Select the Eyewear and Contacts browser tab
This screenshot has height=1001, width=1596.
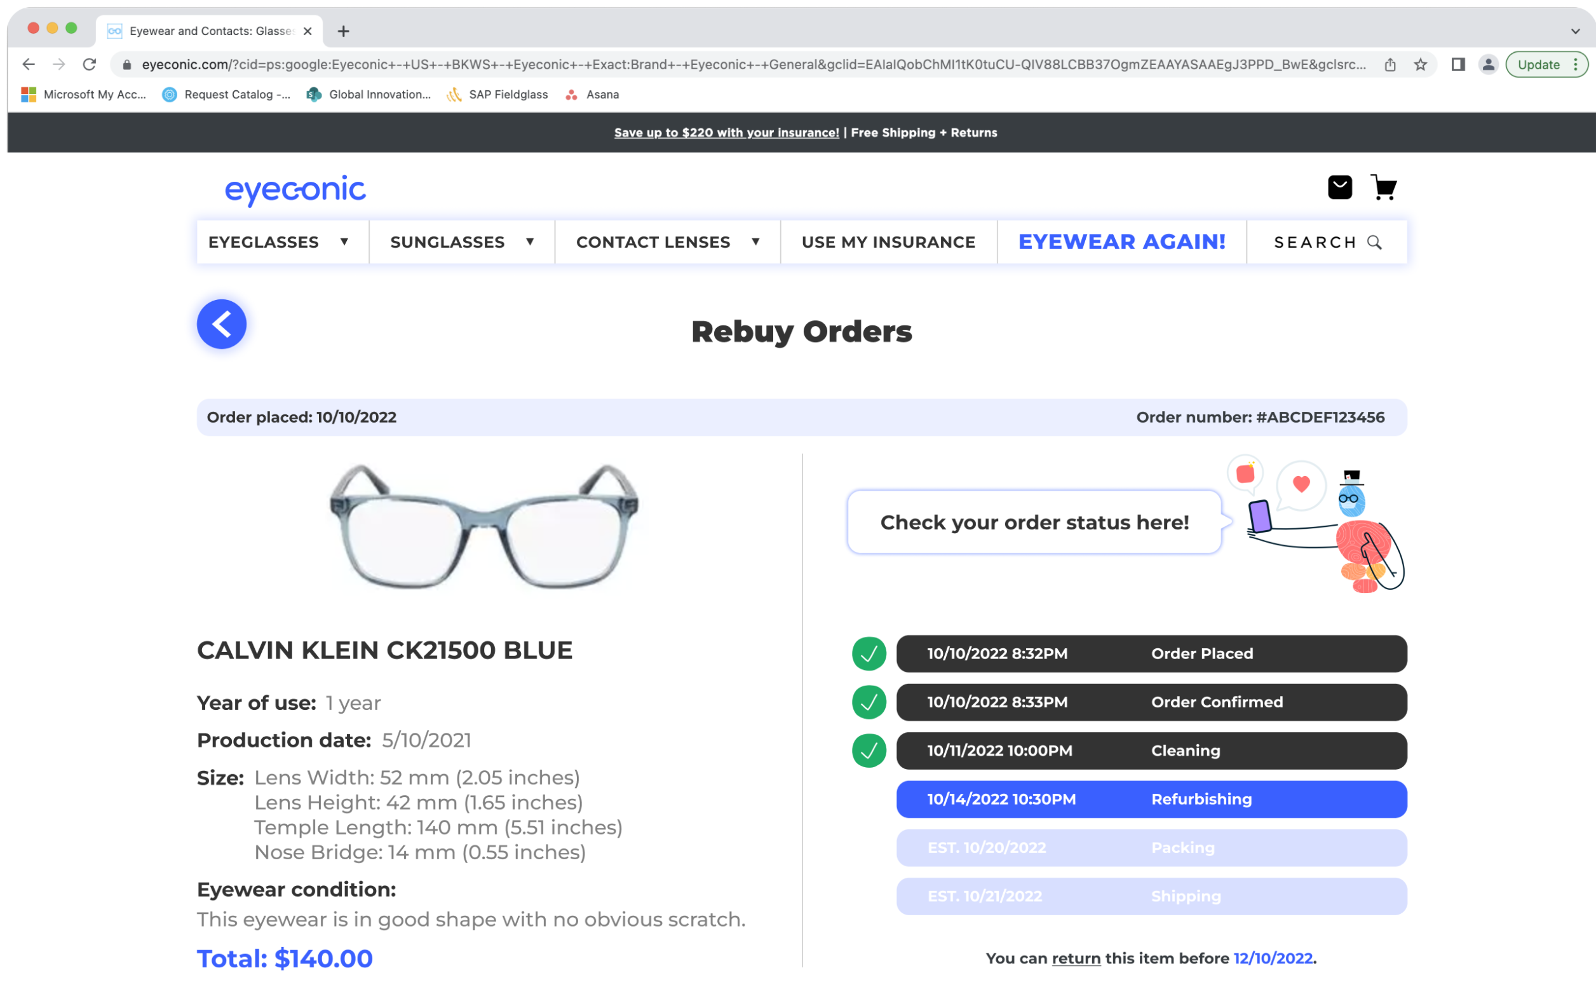[x=210, y=31]
